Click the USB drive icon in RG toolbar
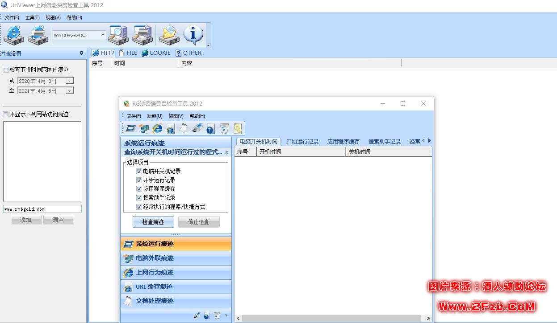 (197, 129)
